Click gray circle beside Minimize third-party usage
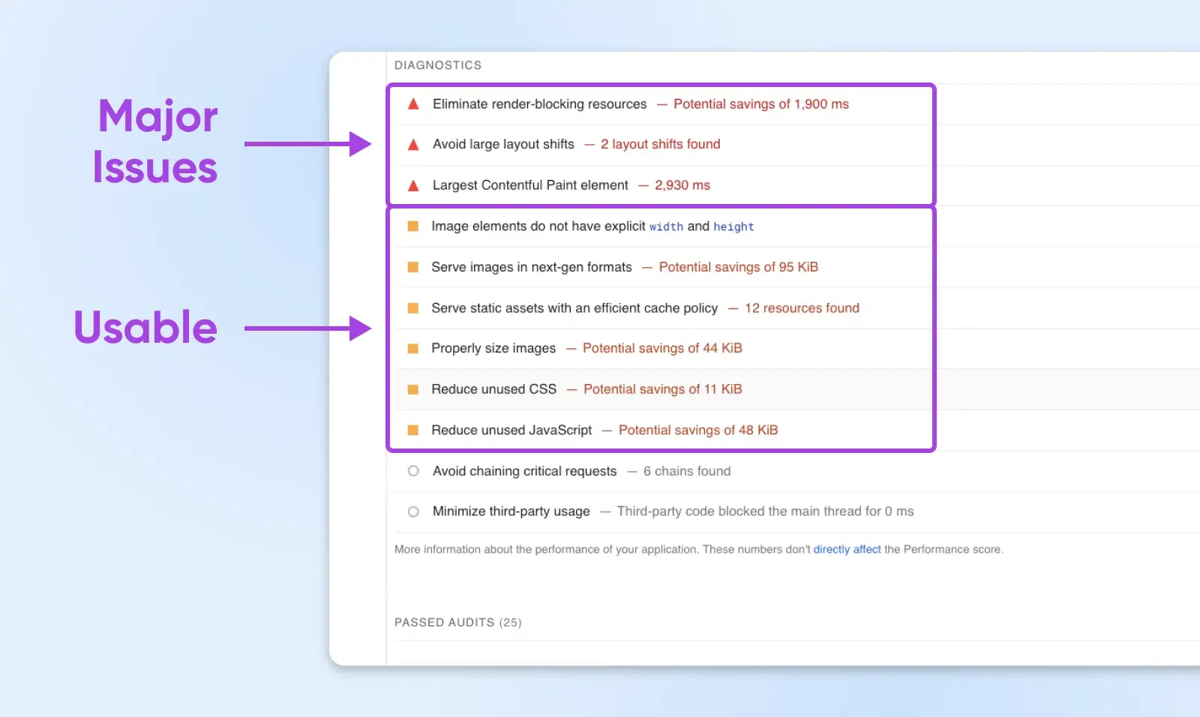Screen dimensions: 1200x717 pyautogui.click(x=413, y=511)
